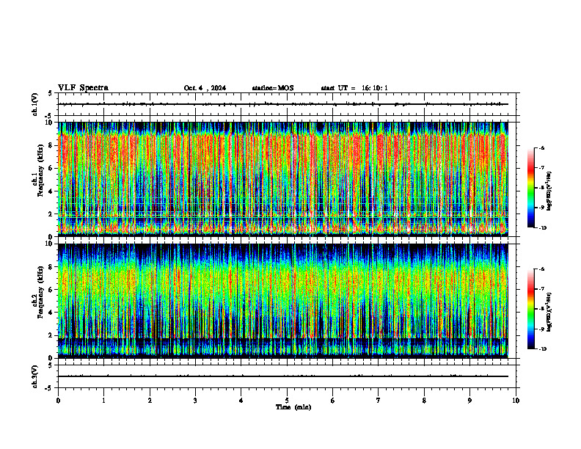Click the ch.3 voltage waveform panel
The image size is (581, 449).
coord(287,376)
